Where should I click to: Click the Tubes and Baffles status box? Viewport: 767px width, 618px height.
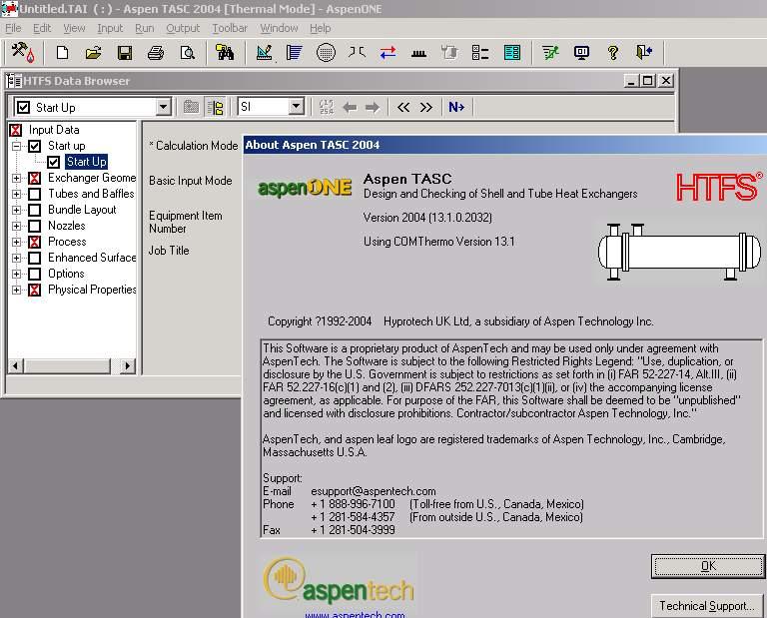point(34,194)
